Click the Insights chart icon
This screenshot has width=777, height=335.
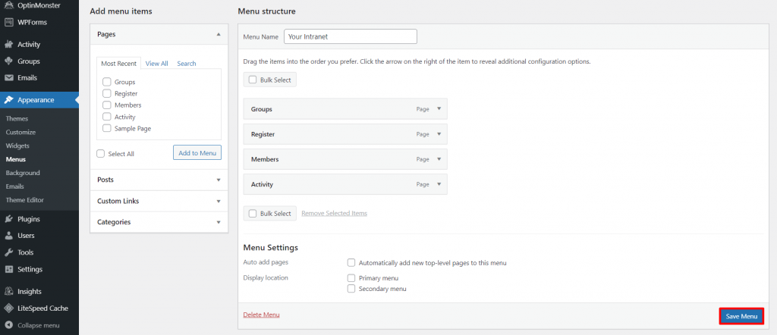click(x=9, y=291)
